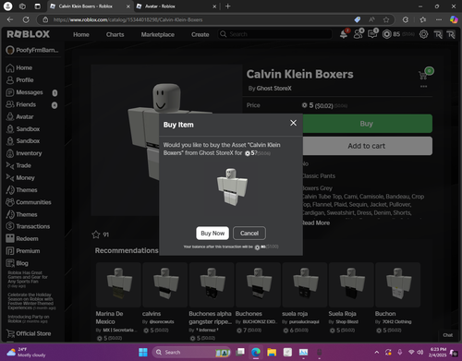
Task: Open the friend requests icon in header
Action: (359, 34)
